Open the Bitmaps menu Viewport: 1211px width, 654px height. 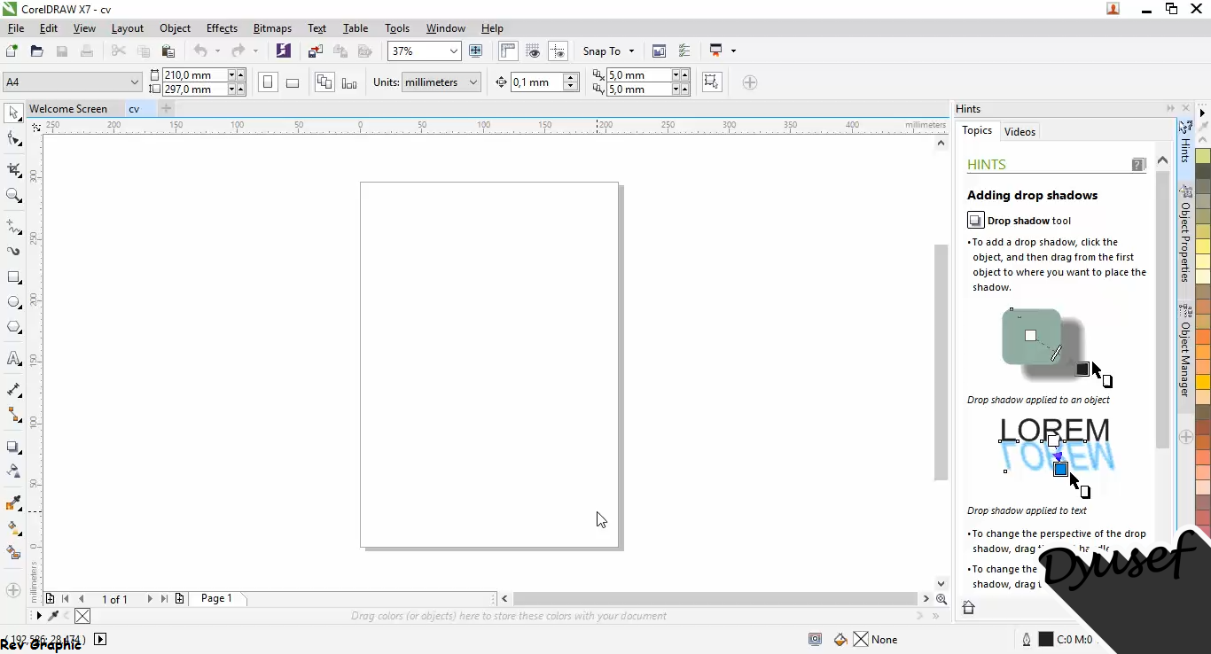click(x=272, y=28)
